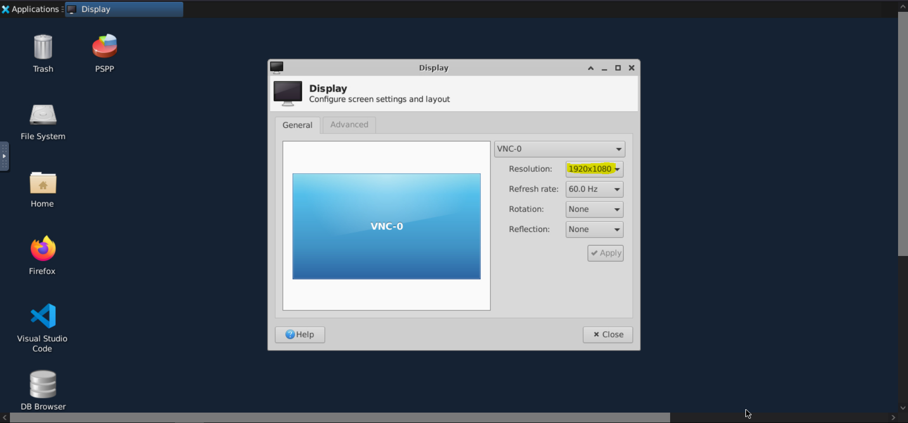Open the Refresh rate dropdown 60.0 Hz

[x=594, y=189]
